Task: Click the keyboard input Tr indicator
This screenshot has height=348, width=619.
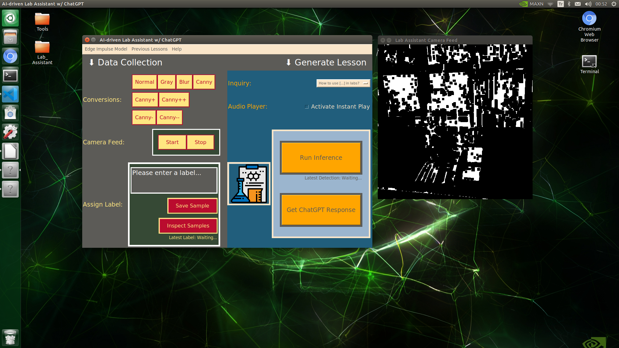Action: click(x=561, y=4)
